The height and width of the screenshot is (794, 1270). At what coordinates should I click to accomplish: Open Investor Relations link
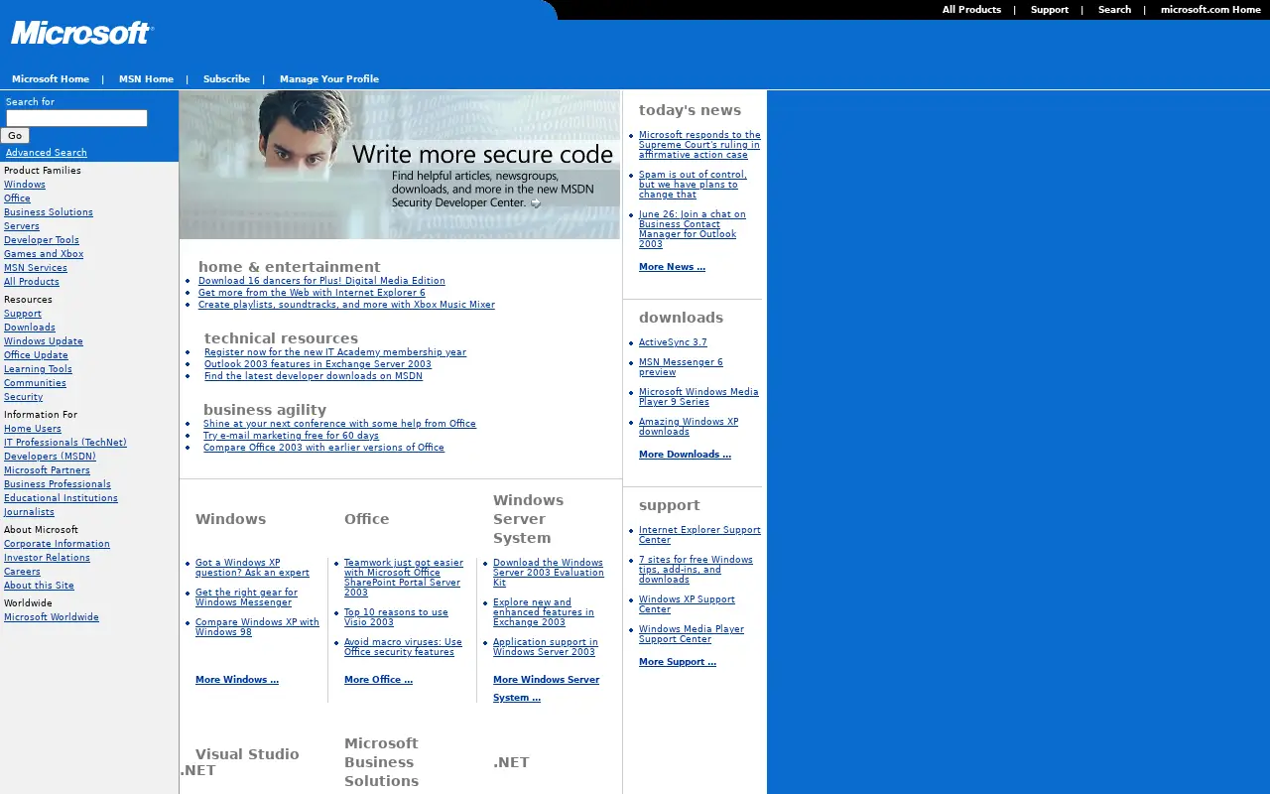[47, 558]
